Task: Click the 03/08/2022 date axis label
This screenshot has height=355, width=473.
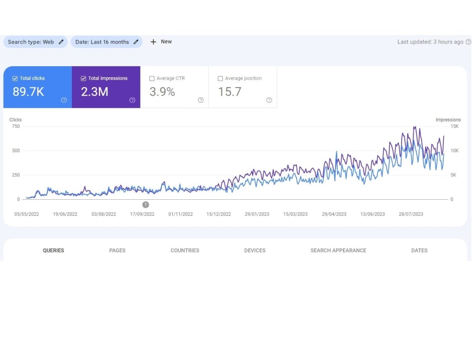Action: (104, 214)
